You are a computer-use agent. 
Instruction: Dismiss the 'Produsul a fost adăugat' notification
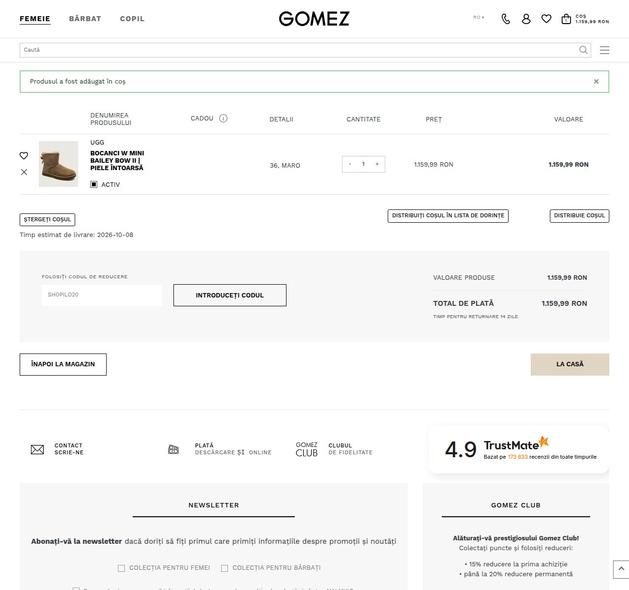(x=596, y=82)
